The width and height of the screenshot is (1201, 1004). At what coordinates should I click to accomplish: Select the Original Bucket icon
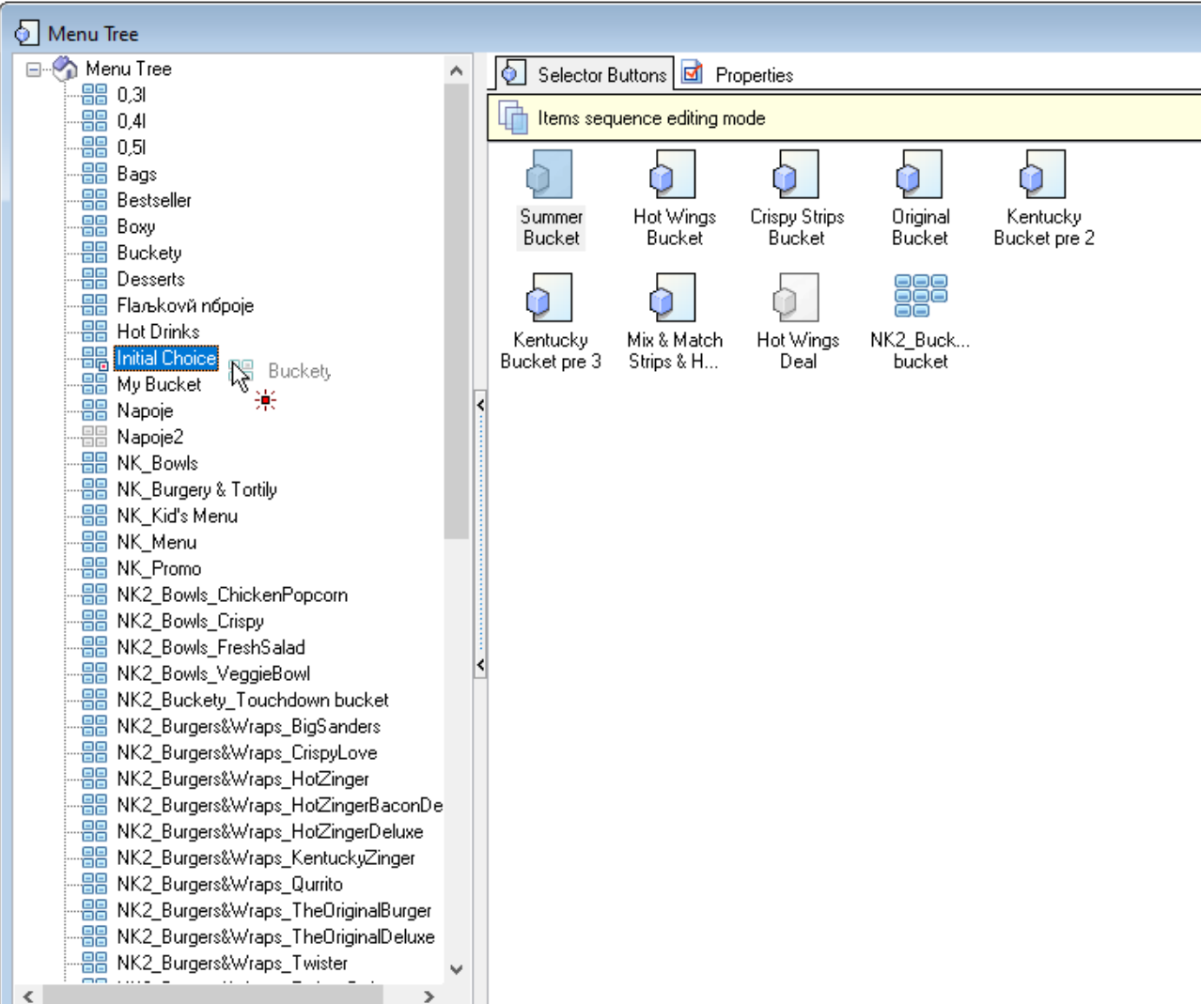pos(919,175)
